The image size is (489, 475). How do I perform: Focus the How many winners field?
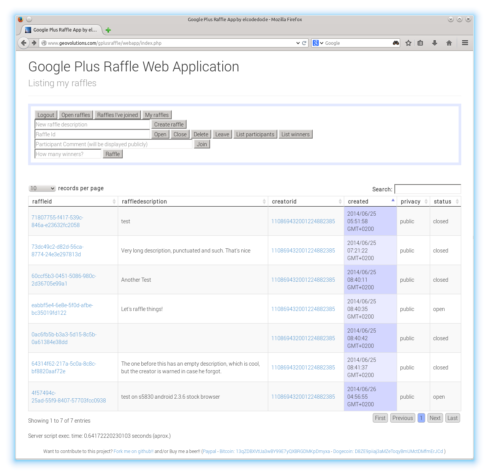(68, 154)
